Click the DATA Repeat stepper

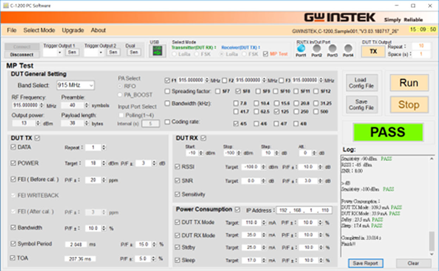(x=103, y=147)
